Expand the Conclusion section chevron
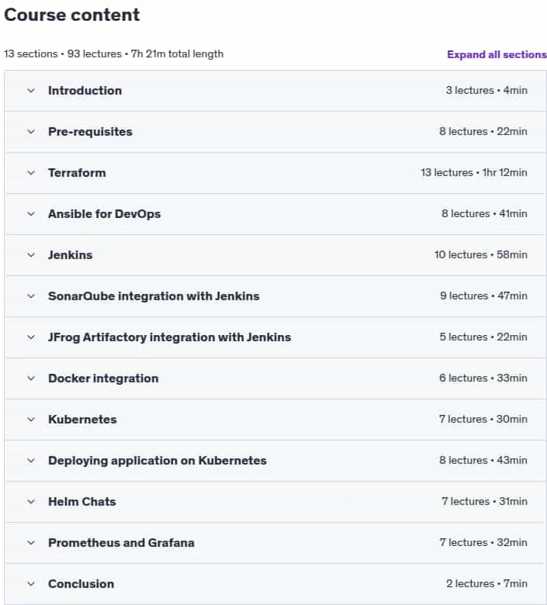Image resolution: width=547 pixels, height=605 pixels. coord(31,584)
